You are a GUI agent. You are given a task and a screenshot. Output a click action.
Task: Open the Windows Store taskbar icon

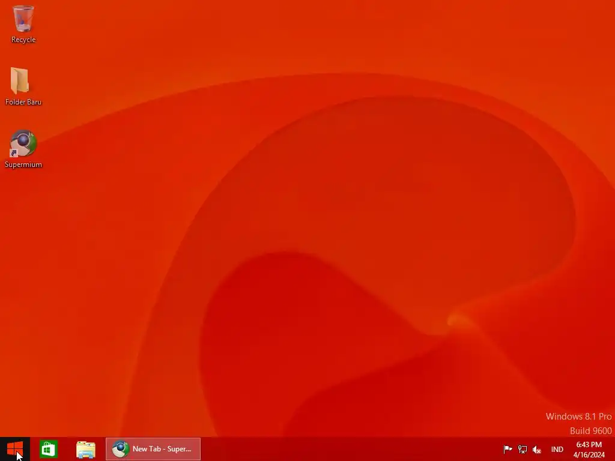coord(49,449)
